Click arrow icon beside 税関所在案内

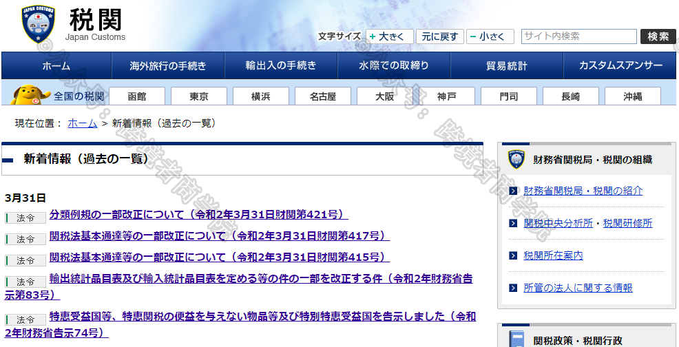[513, 255]
